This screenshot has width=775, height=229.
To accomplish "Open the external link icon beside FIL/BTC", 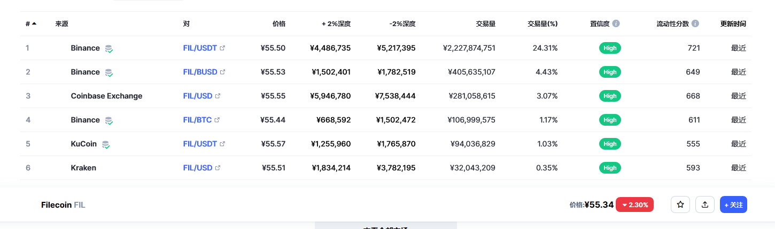I will 217,120.
